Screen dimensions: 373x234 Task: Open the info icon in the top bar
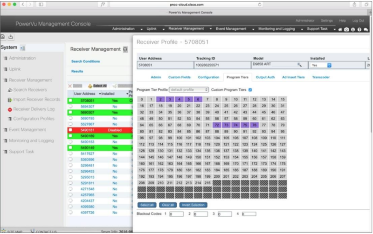(x=353, y=29)
